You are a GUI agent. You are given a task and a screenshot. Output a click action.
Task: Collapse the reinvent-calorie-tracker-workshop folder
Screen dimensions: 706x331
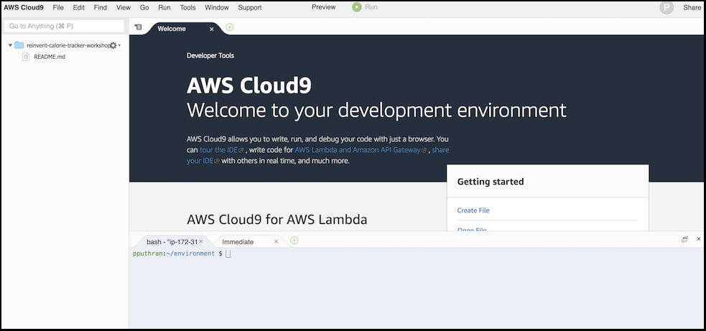(10, 45)
